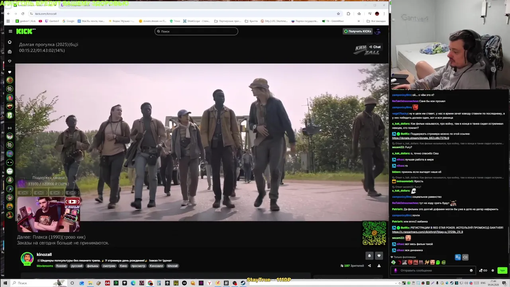Viewport: 510px width, 287px height.
Task: Open the Browse icon in Kick sidebar
Action: coord(10,51)
